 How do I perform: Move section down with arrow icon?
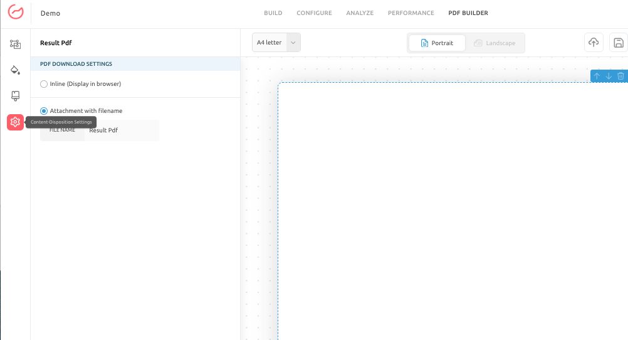(x=609, y=76)
